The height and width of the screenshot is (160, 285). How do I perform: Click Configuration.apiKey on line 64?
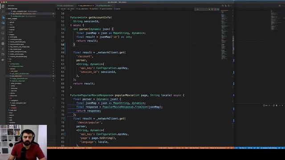(x=112, y=68)
